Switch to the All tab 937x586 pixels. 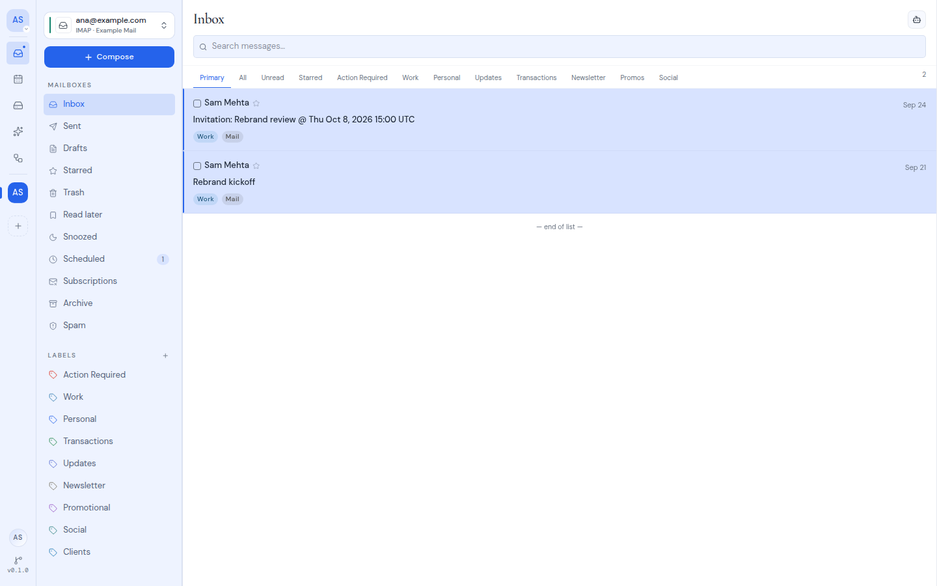(x=243, y=77)
